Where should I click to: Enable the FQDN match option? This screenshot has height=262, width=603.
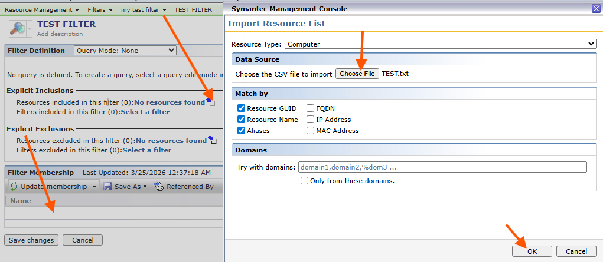(x=310, y=108)
